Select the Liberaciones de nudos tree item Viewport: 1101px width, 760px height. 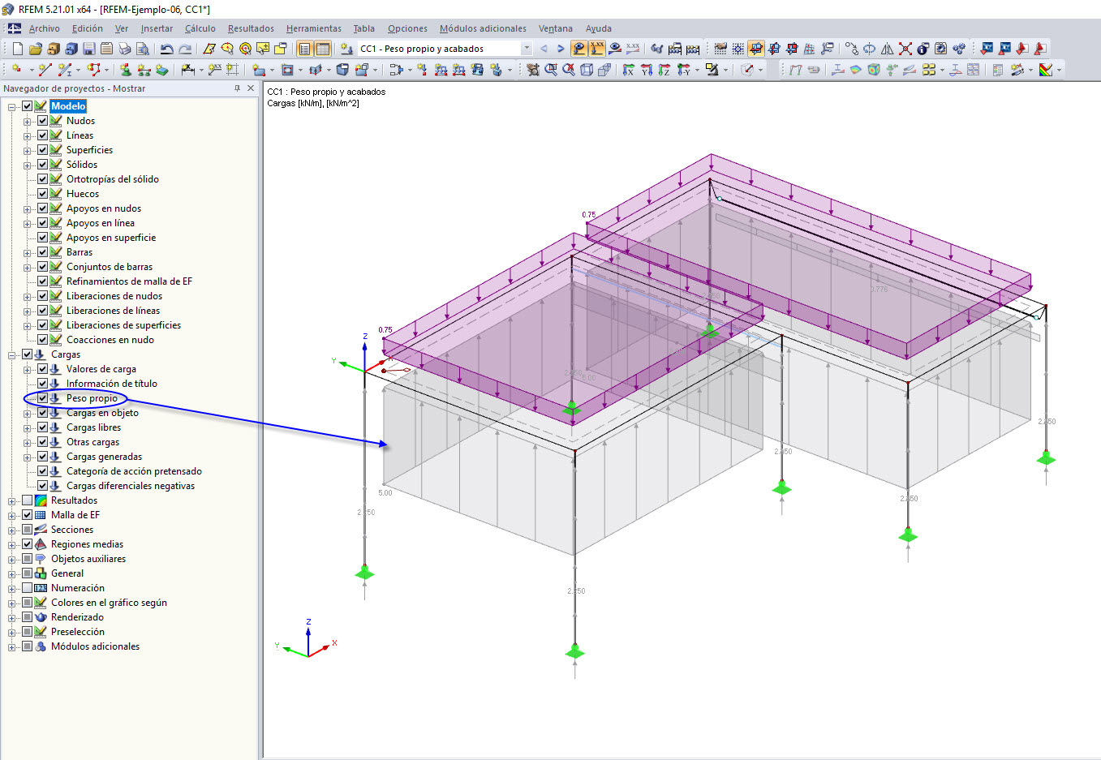pyautogui.click(x=114, y=296)
